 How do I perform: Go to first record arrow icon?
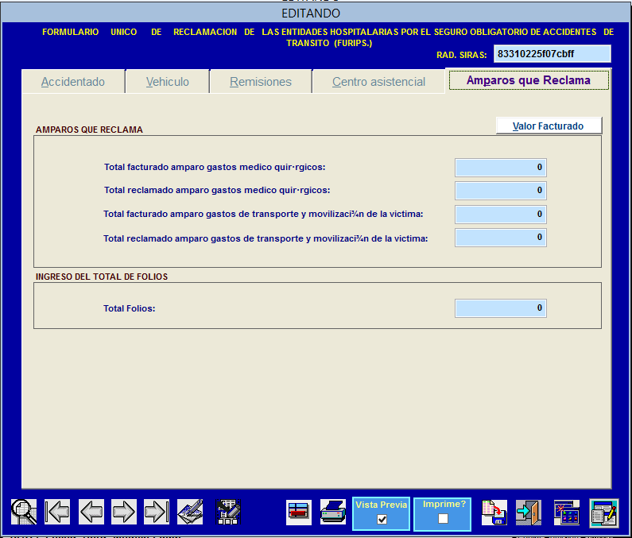point(56,512)
